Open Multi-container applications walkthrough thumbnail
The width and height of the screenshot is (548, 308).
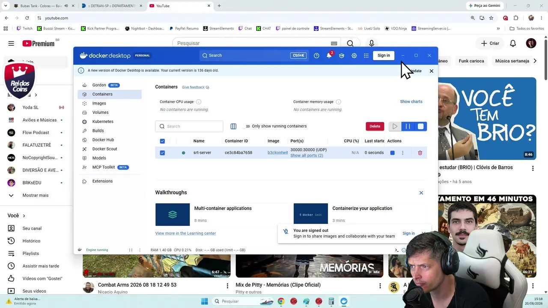(173, 215)
